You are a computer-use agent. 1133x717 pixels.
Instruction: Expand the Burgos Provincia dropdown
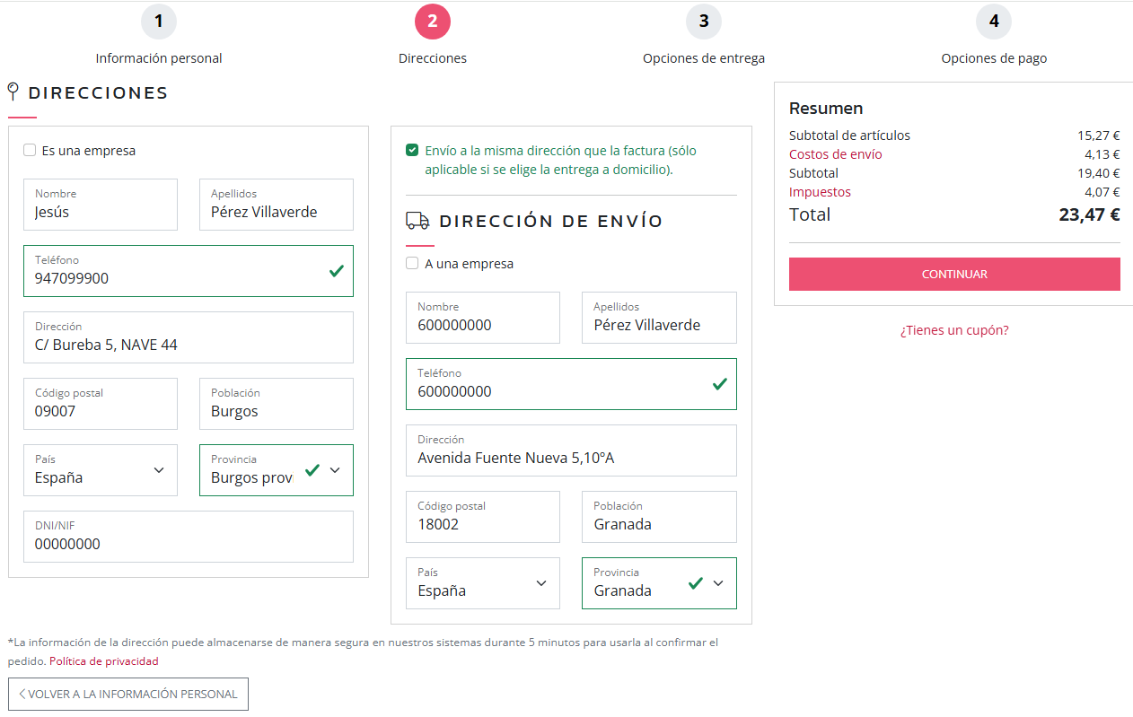[x=335, y=470]
